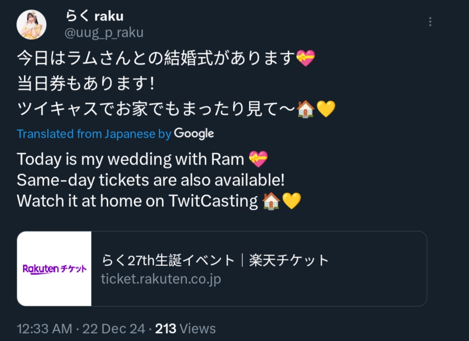This screenshot has width=469, height=341.
Task: Open the three-dot more options menu
Action: [430, 21]
